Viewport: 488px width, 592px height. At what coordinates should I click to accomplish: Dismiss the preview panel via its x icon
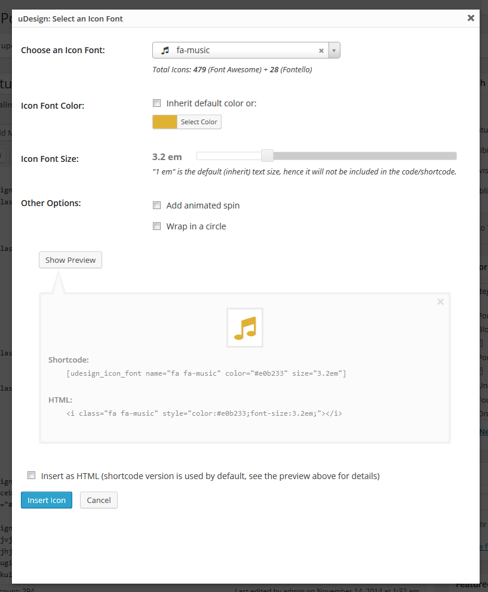pos(440,302)
